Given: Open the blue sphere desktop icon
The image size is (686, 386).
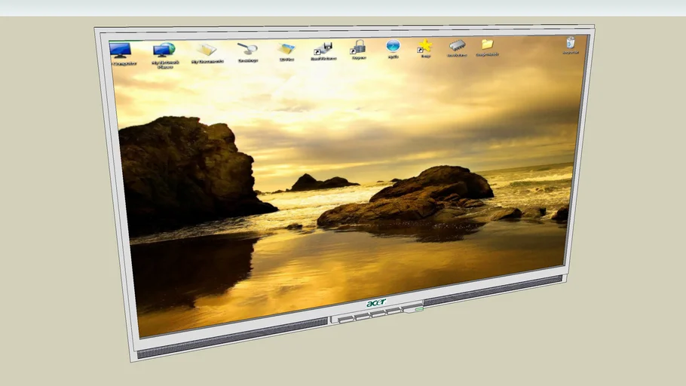Looking at the screenshot, I should 393,46.
